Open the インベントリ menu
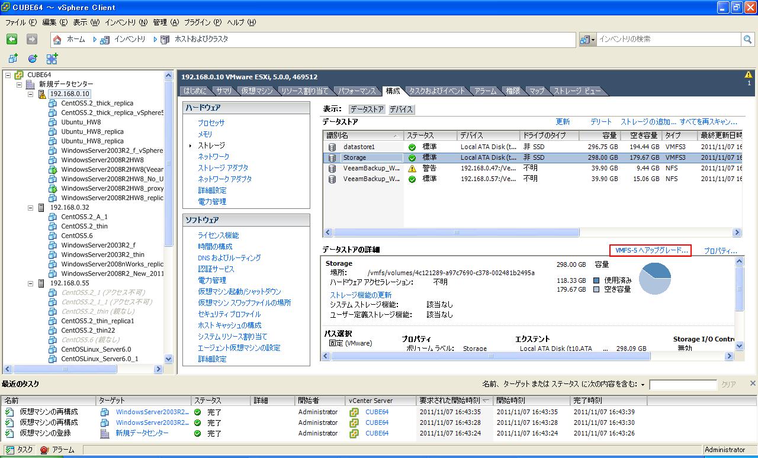The height and width of the screenshot is (458, 758). point(126,22)
